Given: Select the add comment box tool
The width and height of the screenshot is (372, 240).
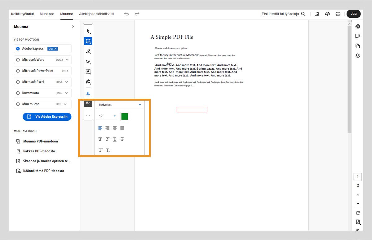Looking at the screenshot, I should (88, 41).
